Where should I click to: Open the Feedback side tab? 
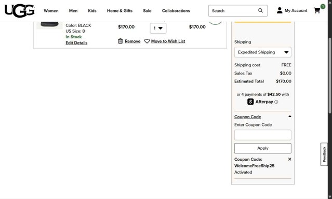[324, 154]
